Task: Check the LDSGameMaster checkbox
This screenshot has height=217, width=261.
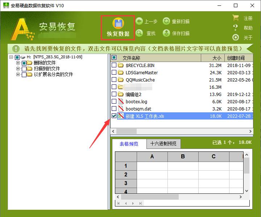Action: [x=114, y=72]
